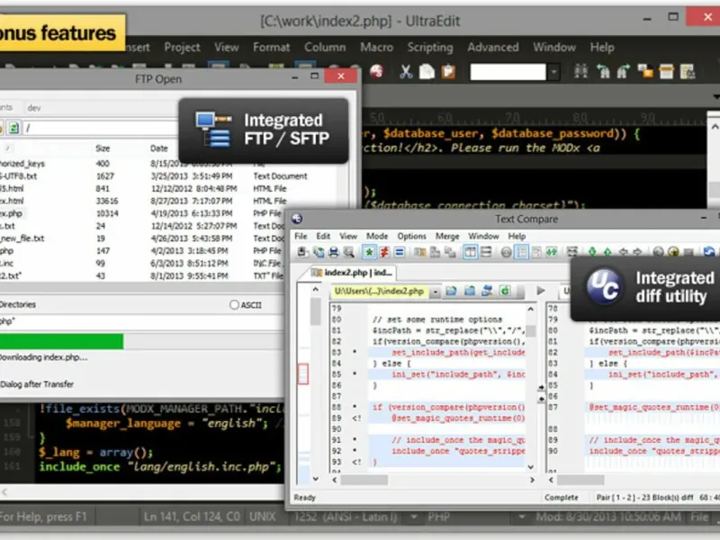Select the ASCII radio button
The image size is (720, 540).
pos(235,305)
